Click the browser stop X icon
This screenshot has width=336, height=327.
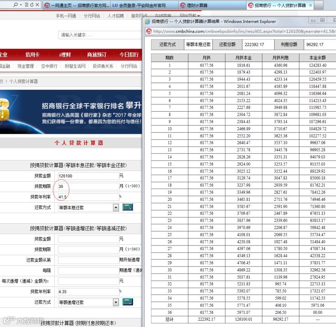(37, 5)
